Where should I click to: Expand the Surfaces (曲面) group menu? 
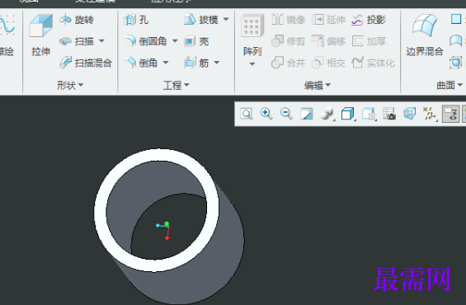(449, 86)
